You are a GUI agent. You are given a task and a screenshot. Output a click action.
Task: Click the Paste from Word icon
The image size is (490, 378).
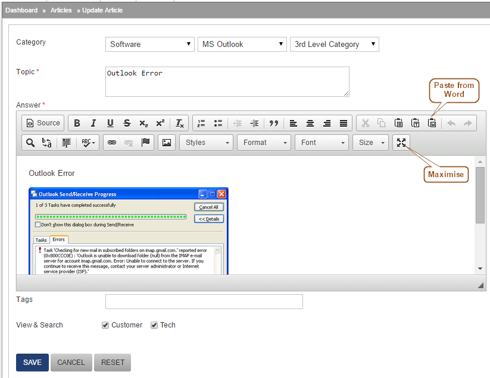pyautogui.click(x=432, y=123)
